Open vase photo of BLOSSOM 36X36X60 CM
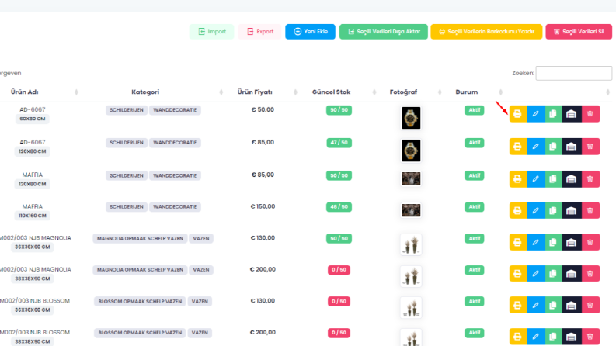The height and width of the screenshot is (346, 616). click(411, 307)
